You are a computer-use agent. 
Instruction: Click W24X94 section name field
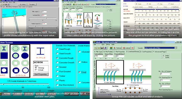click(x=41, y=62)
